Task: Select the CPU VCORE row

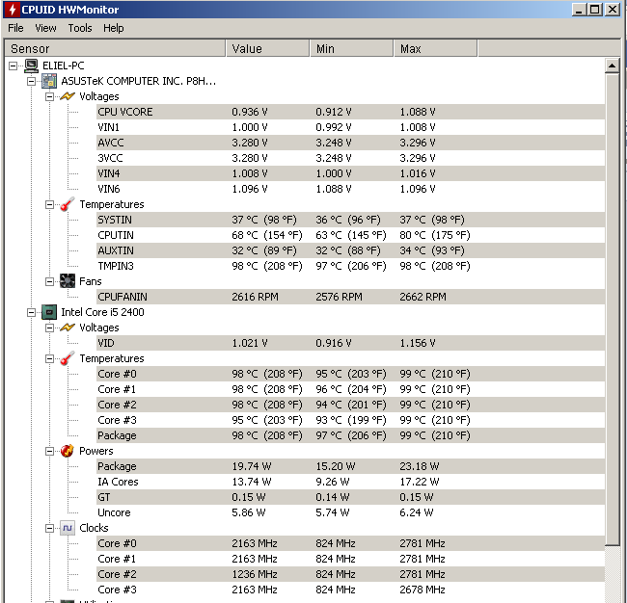Action: [x=350, y=112]
